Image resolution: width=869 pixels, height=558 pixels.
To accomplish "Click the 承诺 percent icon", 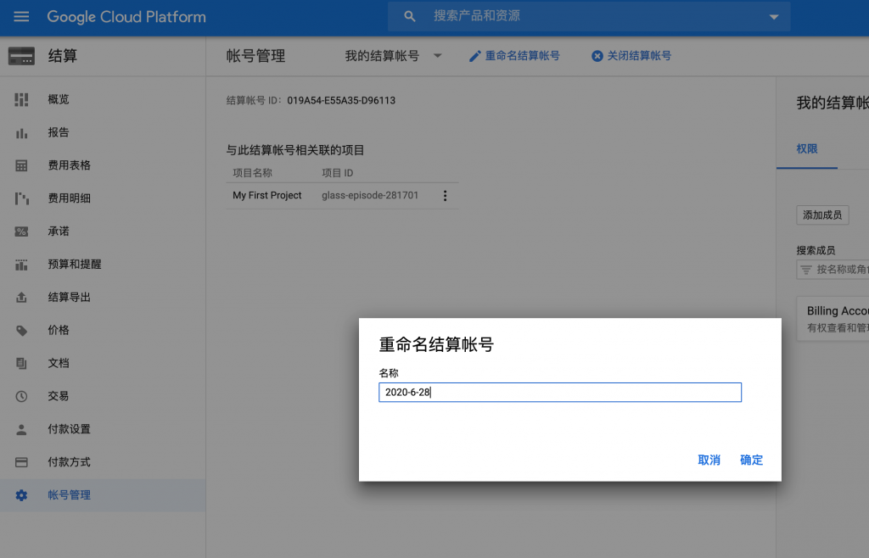I will 21,232.
